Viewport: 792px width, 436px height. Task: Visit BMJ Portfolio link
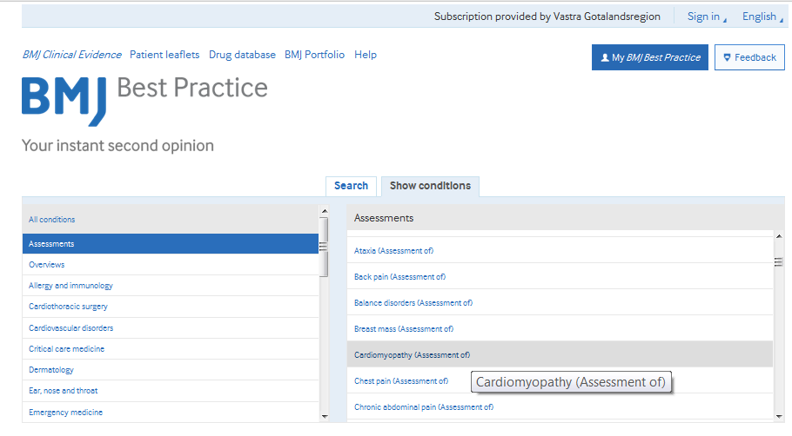tap(315, 55)
